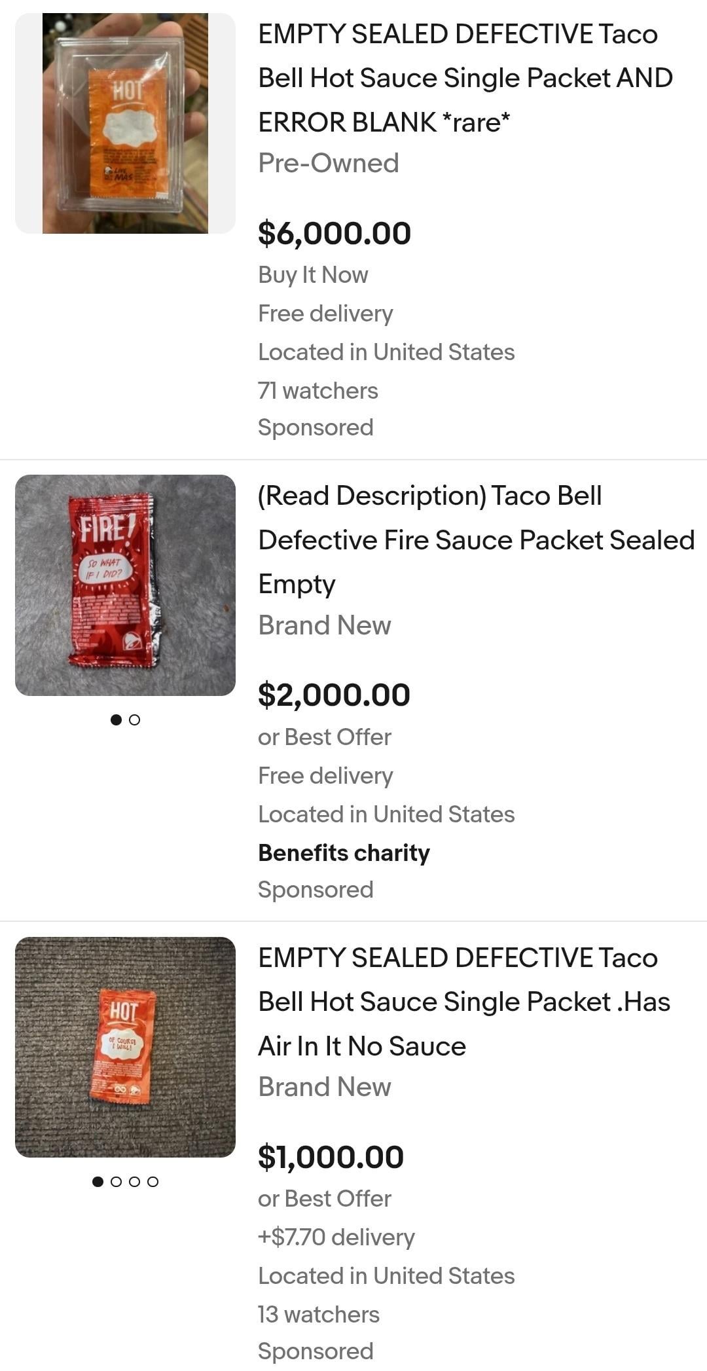
Task: Open the Hot Sauce packet in case thumbnail
Action: coord(125,123)
